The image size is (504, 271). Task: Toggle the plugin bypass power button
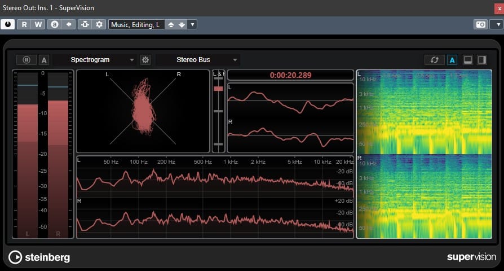pyautogui.click(x=8, y=24)
